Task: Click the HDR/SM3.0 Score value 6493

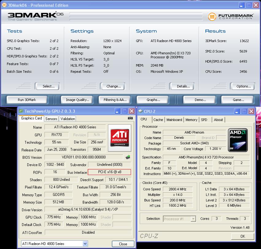Action: click(x=243, y=61)
